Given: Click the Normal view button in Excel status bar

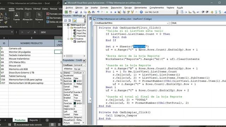Looking at the screenshot, I should click(x=52, y=125).
